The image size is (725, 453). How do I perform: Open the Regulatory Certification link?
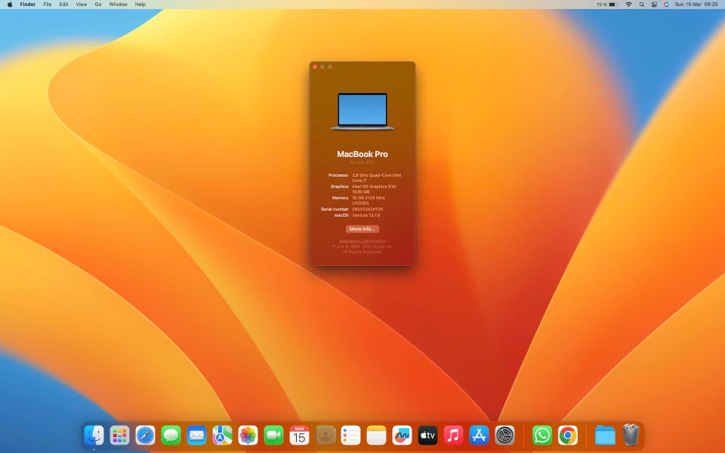pos(362,241)
